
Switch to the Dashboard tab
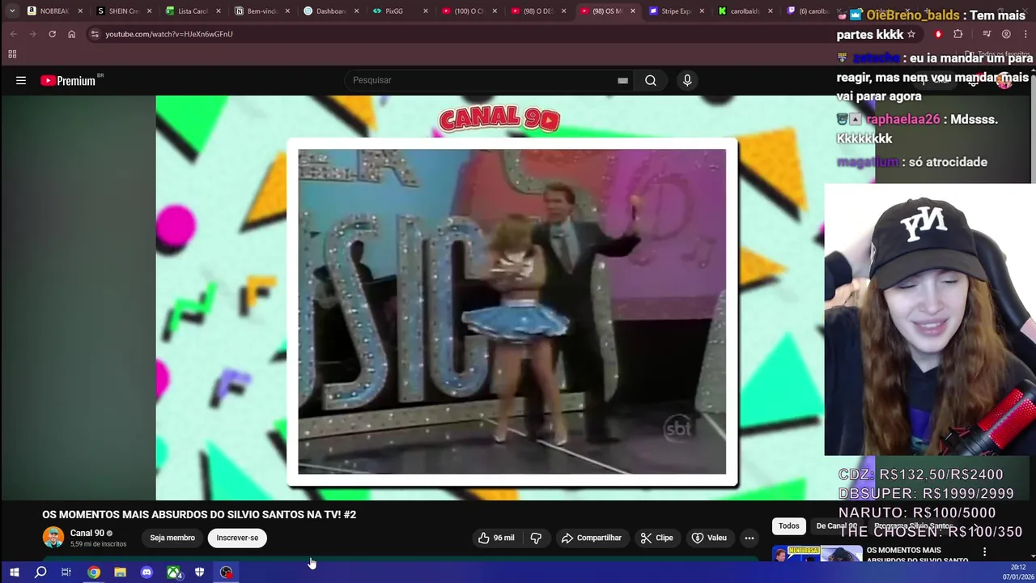(331, 11)
